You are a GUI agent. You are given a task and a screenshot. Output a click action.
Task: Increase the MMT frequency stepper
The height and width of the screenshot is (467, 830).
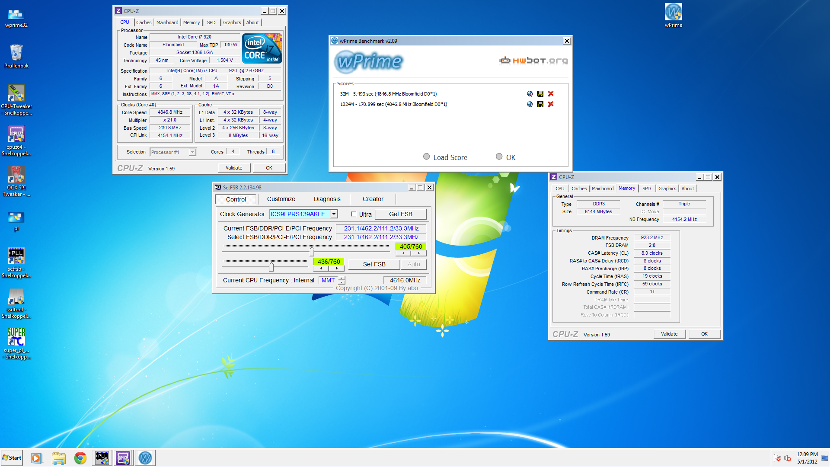(342, 278)
